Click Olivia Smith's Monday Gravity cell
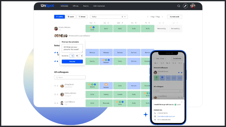Viewport: 226px width, 127px height. click(92, 86)
